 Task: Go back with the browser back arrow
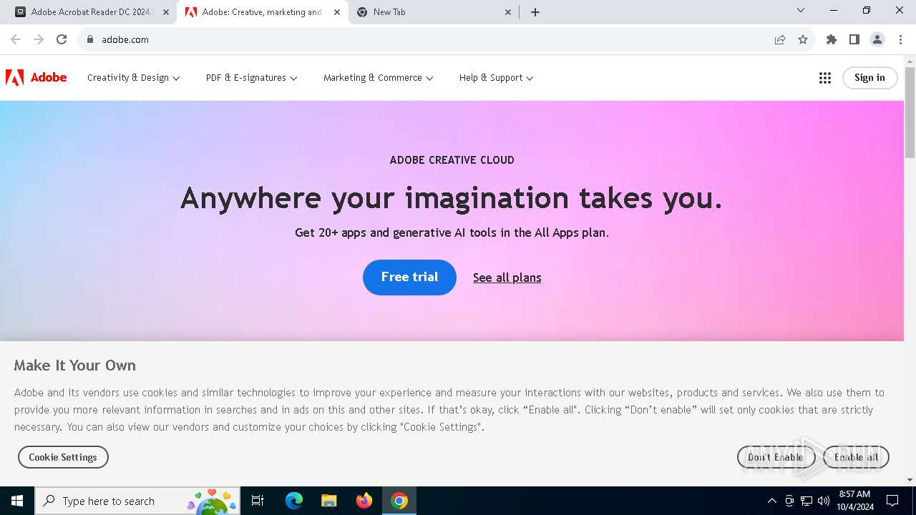[16, 39]
